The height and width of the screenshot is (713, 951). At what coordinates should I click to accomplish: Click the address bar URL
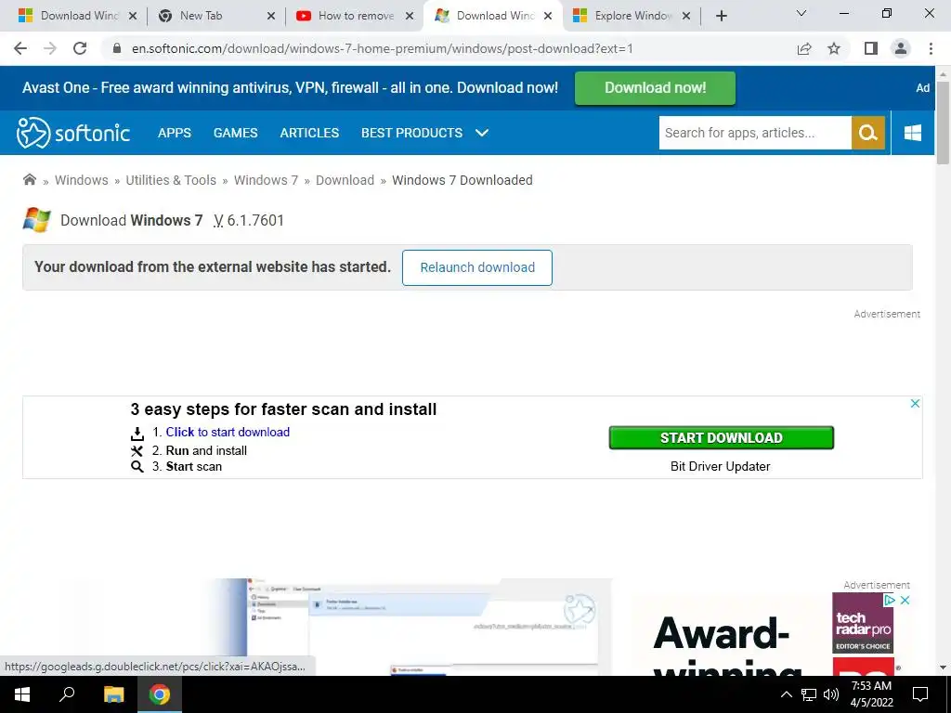[382, 48]
